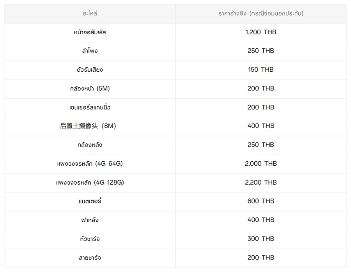The image size is (351, 272).
Task: Select the "สายชาร์จ" part cell
Action: click(90, 258)
